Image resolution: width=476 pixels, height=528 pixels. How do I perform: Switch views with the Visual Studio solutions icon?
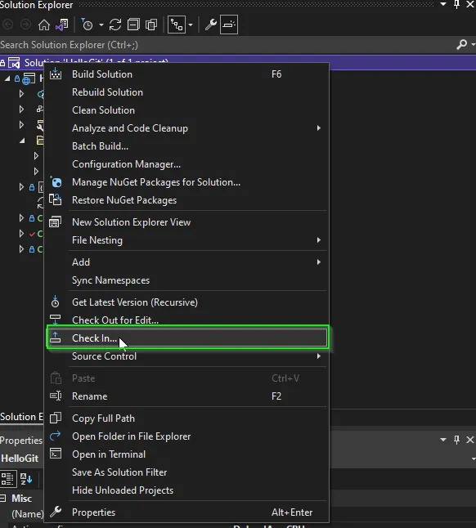pyautogui.click(x=62, y=25)
